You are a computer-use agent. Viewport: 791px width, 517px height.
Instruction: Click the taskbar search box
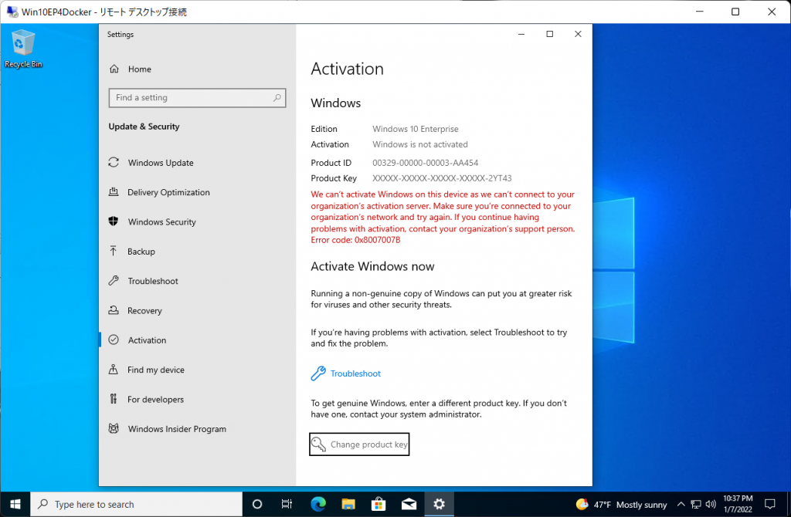point(137,504)
